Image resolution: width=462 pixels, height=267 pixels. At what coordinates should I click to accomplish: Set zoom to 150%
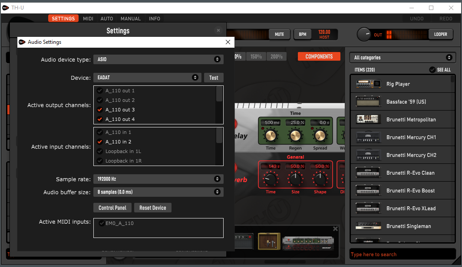(256, 56)
